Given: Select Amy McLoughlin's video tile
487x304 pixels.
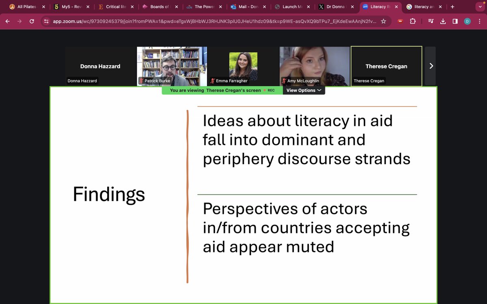Looking at the screenshot, I should (x=315, y=66).
